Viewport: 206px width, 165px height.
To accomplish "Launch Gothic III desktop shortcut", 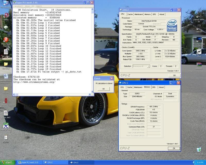I will 199,16.
